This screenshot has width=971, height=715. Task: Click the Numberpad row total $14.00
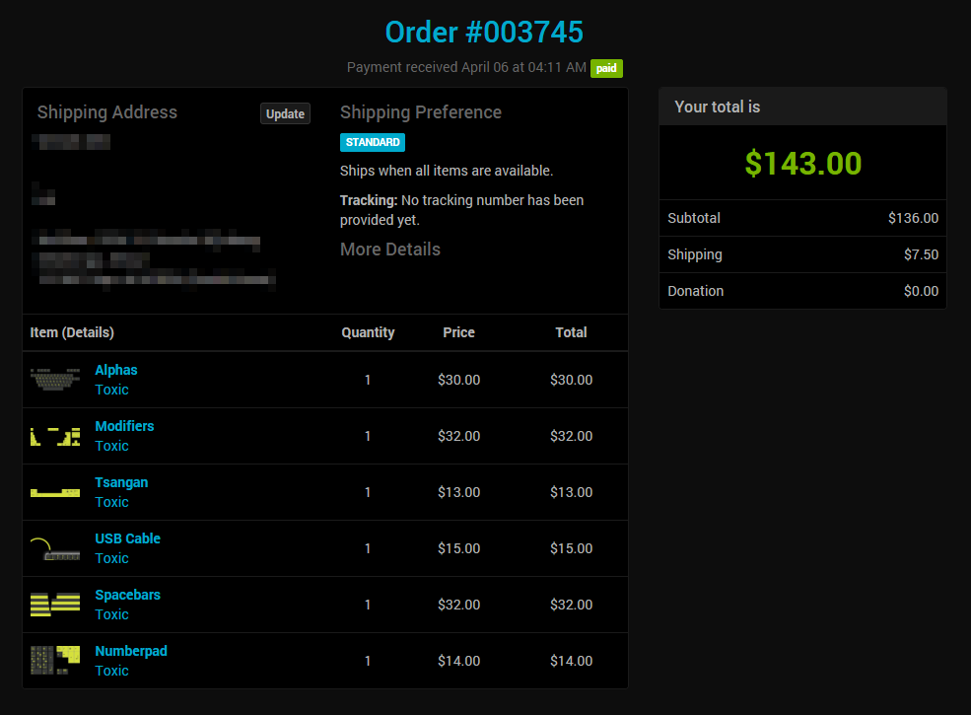[571, 661]
